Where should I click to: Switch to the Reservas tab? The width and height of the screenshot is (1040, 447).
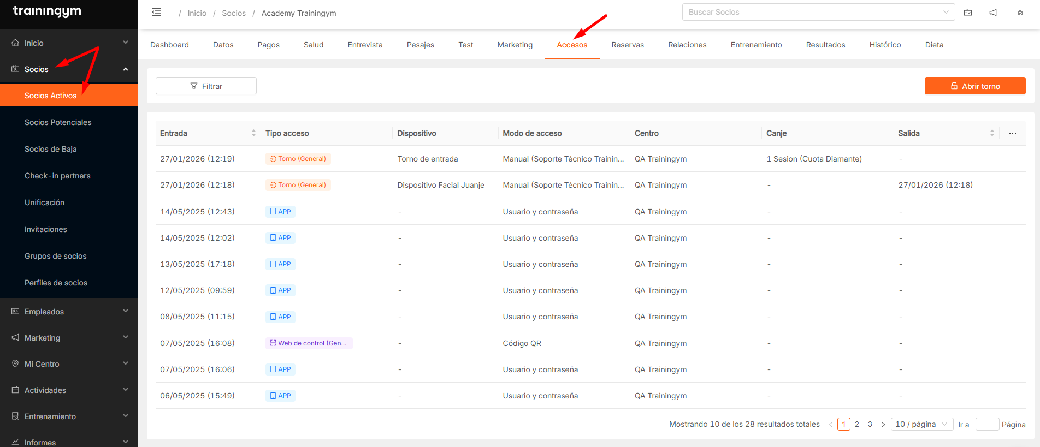(627, 45)
